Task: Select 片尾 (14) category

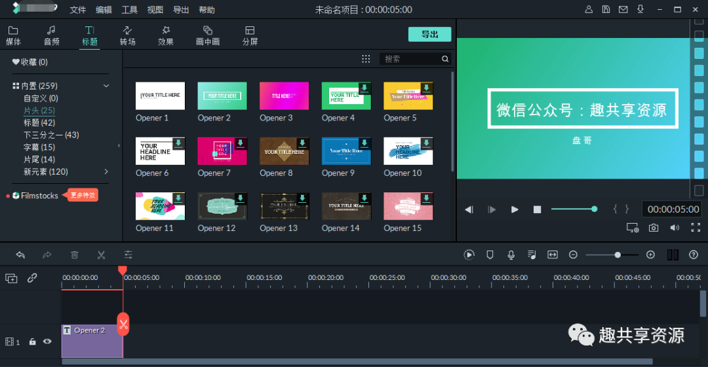Action: (39, 159)
